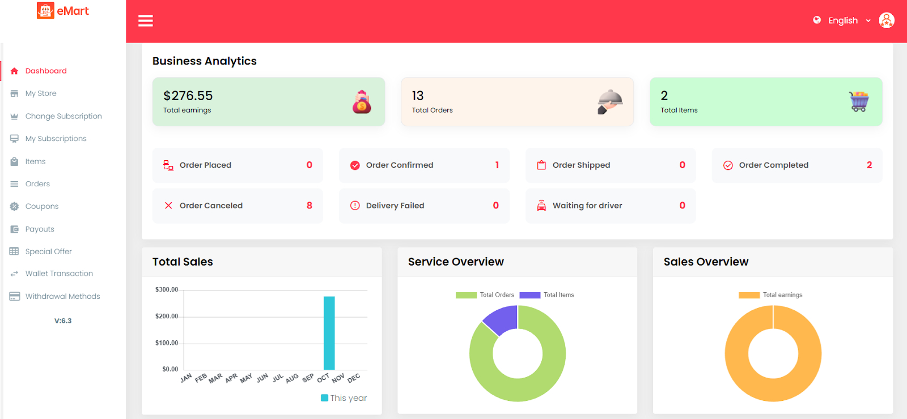Click the teal This year legend swatch
Image resolution: width=907 pixels, height=419 pixels.
pyautogui.click(x=325, y=398)
